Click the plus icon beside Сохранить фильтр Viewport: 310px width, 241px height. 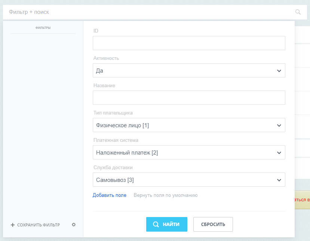13,225
